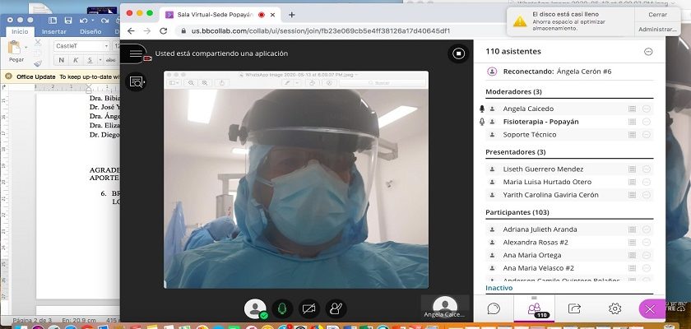Toggle the microphone on or off

[282, 308]
